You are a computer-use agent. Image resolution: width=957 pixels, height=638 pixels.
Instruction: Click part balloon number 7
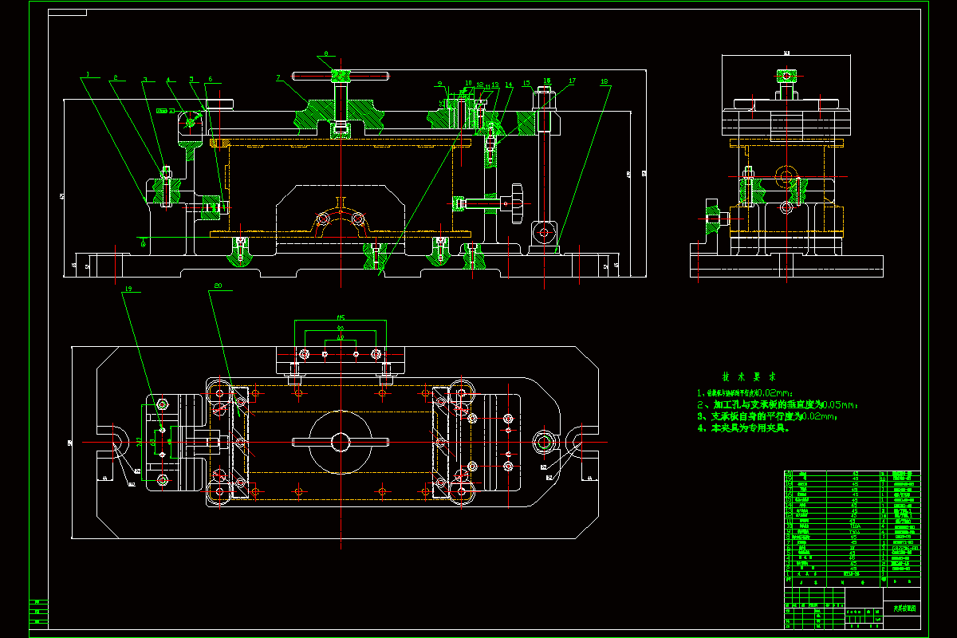click(278, 78)
